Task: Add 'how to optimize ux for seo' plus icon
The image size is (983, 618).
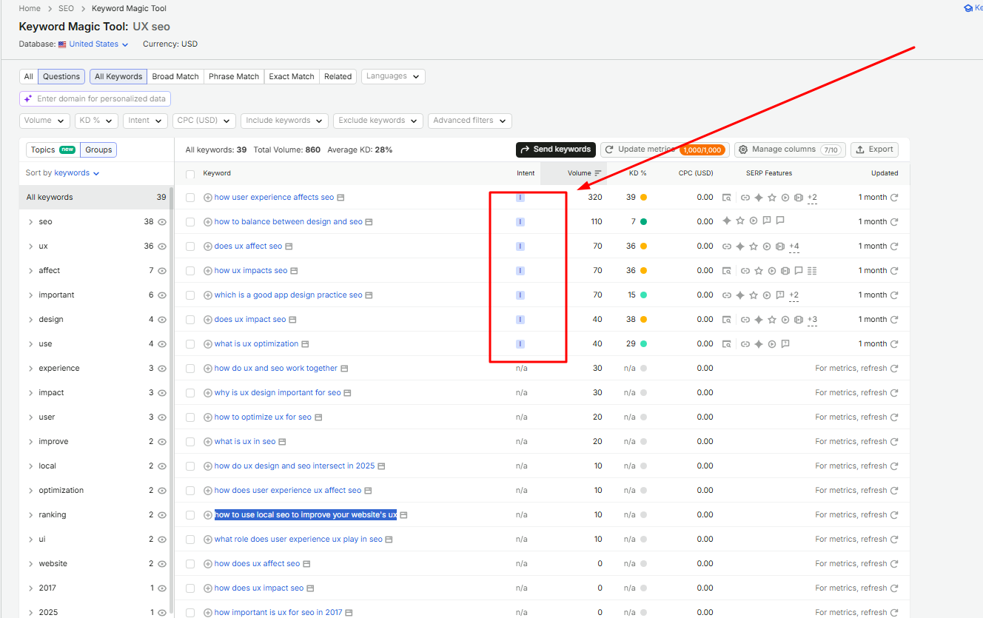Action: [208, 417]
